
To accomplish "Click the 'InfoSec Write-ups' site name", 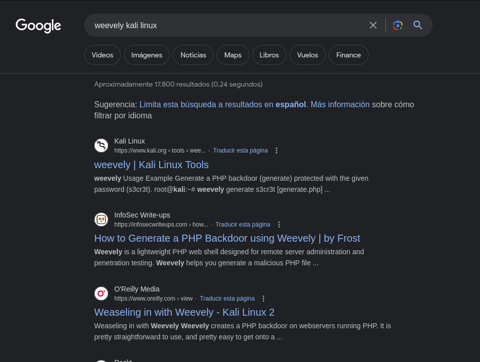I will 142,215.
